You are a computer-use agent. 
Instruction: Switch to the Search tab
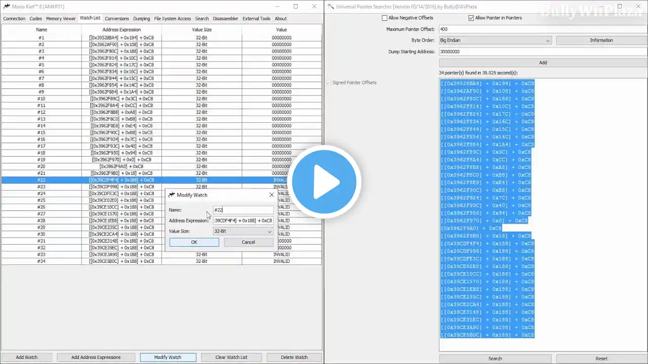click(202, 19)
